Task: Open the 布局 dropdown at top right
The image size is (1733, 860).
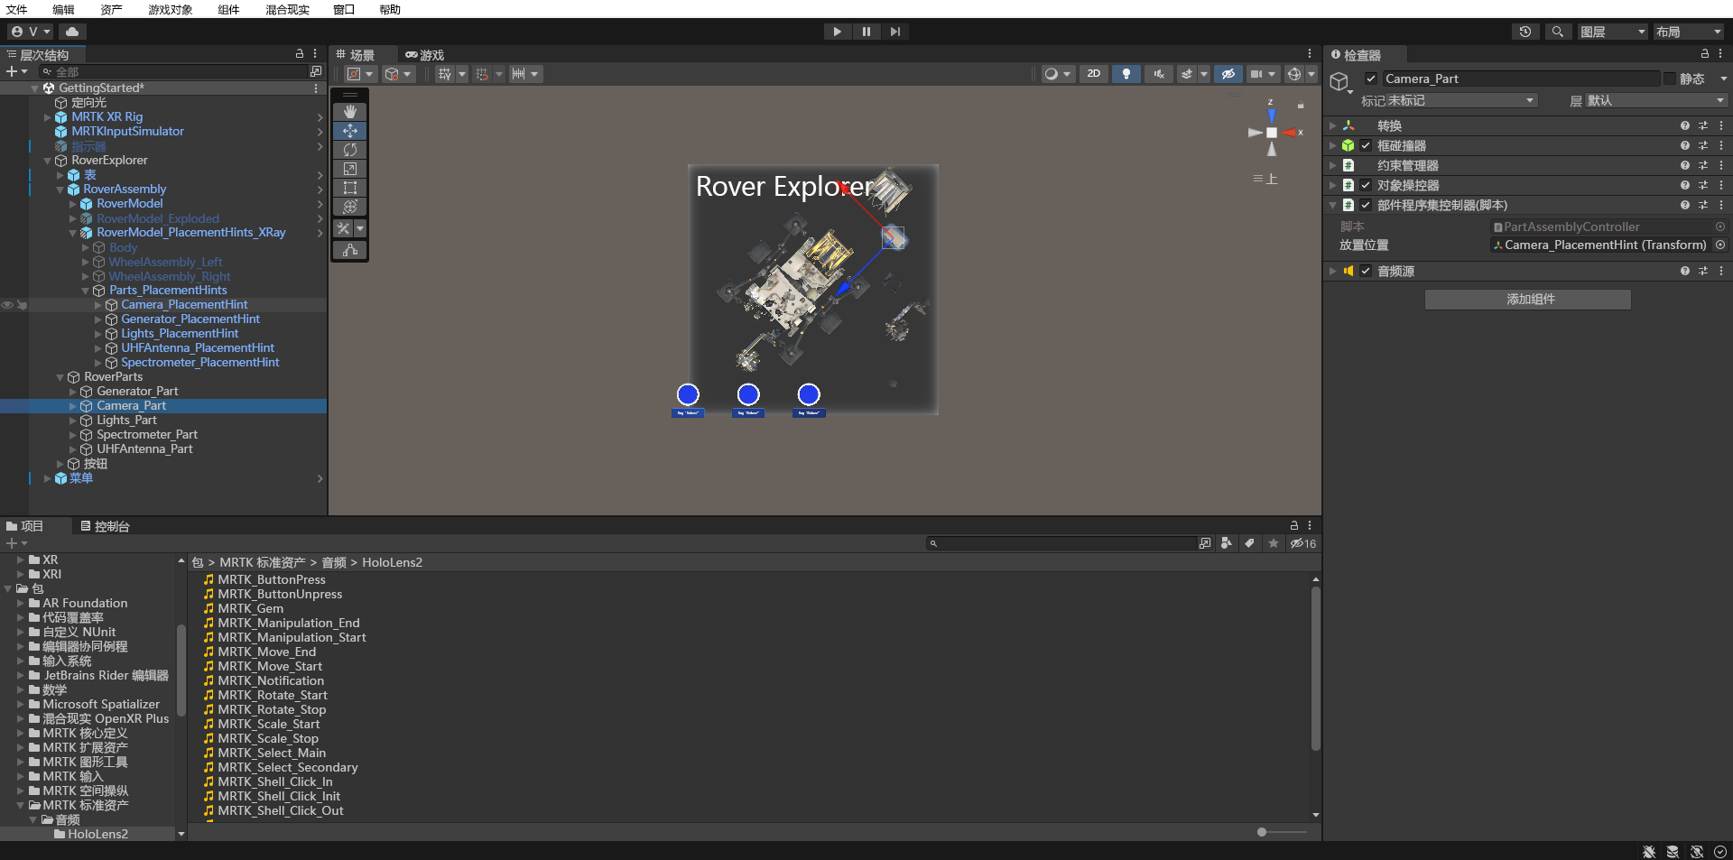Action: (x=1686, y=32)
